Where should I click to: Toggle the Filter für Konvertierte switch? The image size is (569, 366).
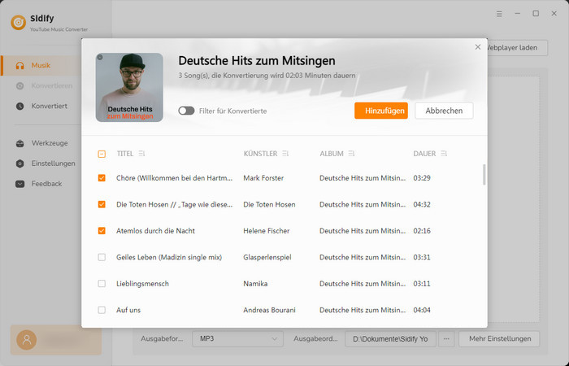tap(186, 111)
